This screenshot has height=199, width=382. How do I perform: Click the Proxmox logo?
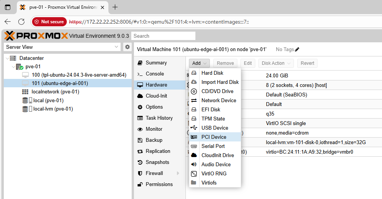(x=36, y=36)
